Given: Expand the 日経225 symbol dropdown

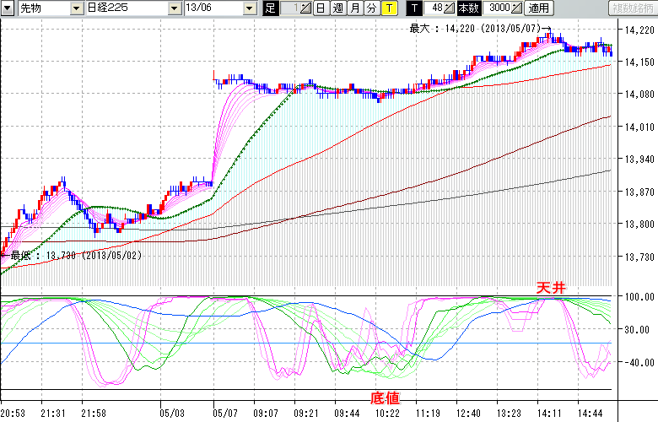Looking at the screenshot, I should [175, 8].
